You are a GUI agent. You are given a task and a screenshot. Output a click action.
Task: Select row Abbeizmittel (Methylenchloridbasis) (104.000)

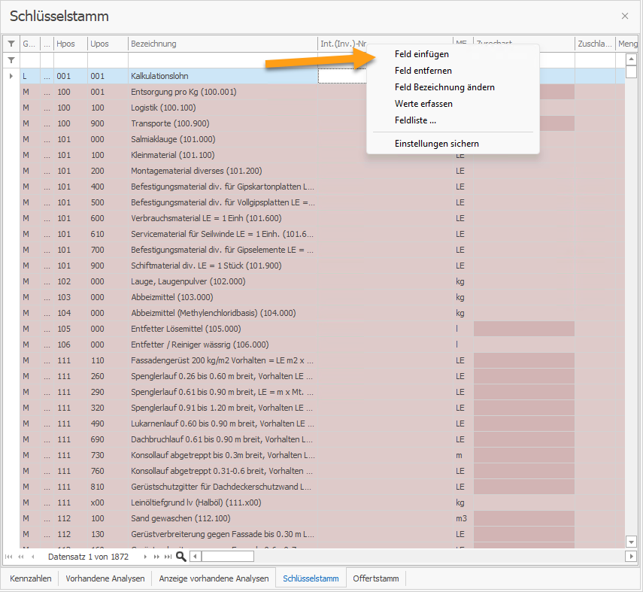pyautogui.click(x=323, y=313)
